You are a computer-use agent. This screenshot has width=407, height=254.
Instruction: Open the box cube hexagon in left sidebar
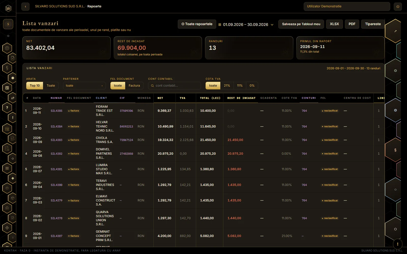click(13, 198)
